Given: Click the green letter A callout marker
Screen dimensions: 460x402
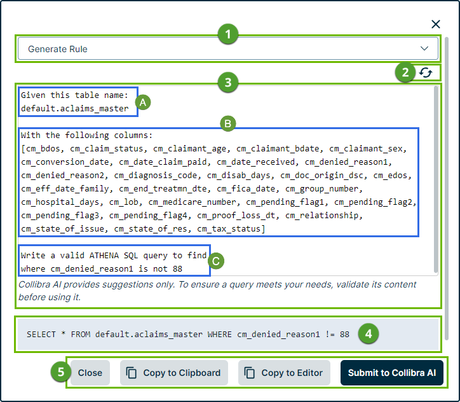Looking at the screenshot, I should point(144,102).
